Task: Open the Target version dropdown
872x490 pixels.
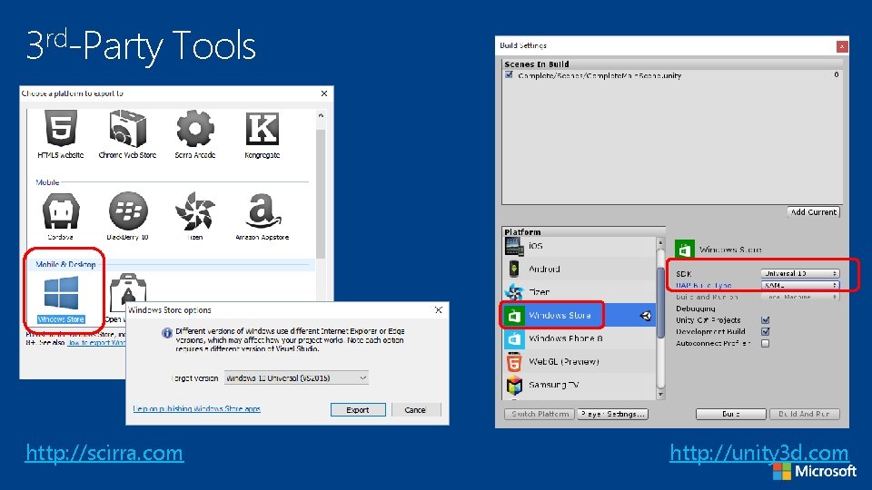Action: tap(296, 377)
